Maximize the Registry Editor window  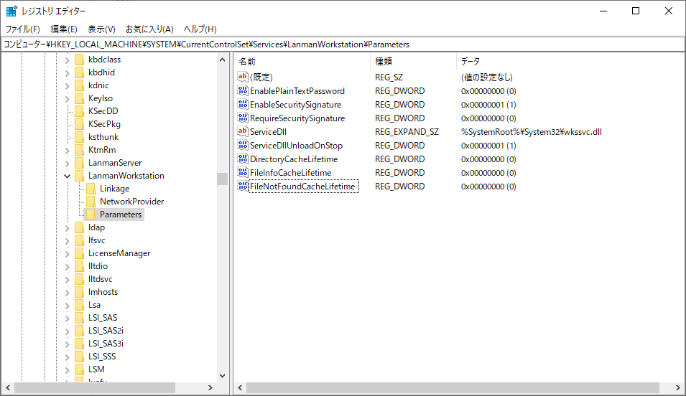[x=636, y=11]
